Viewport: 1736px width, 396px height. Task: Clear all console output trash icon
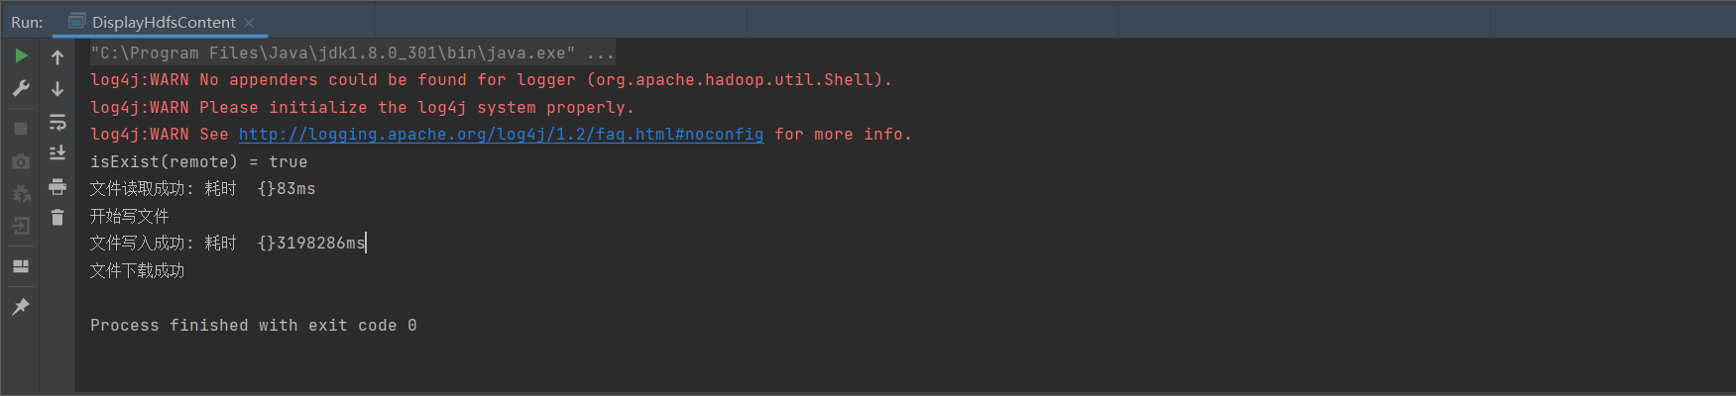tap(58, 217)
